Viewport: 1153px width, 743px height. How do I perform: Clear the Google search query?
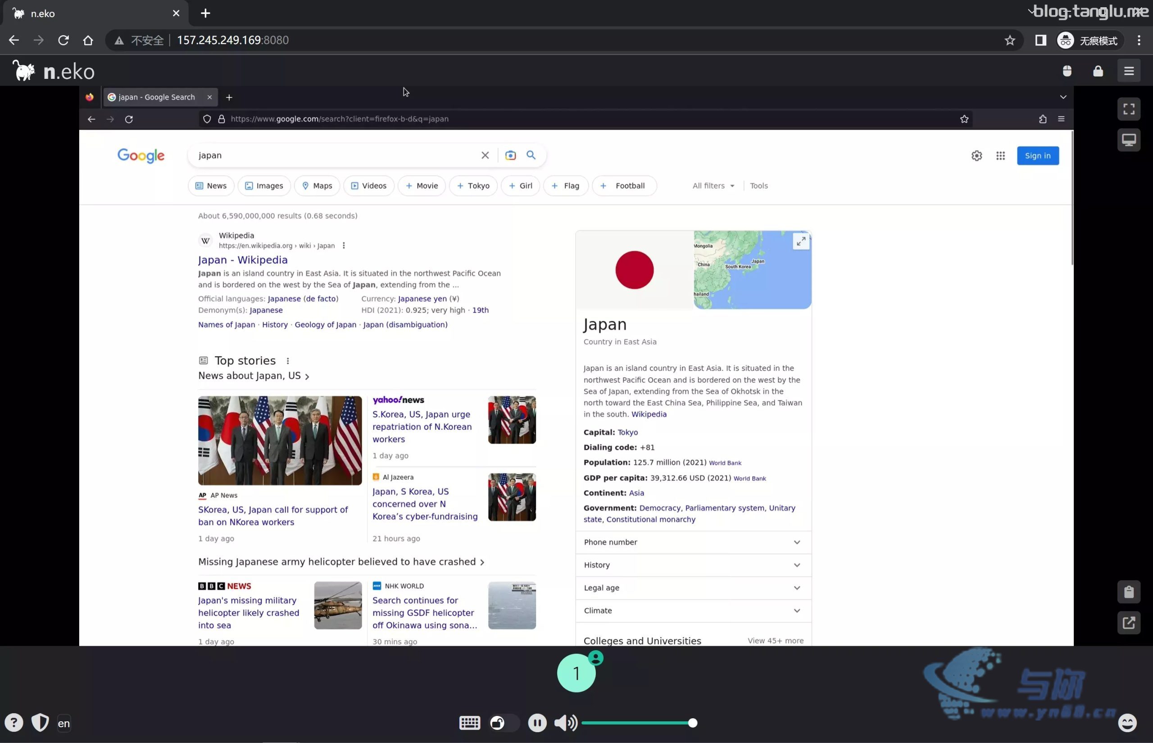pyautogui.click(x=485, y=155)
